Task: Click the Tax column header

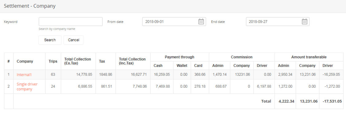Action: pos(102,61)
